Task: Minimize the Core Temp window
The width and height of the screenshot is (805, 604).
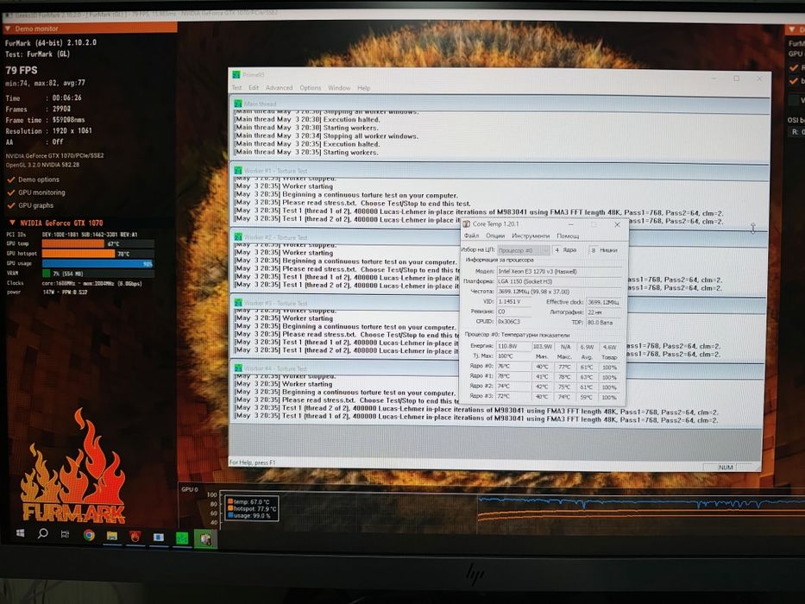Action: pyautogui.click(x=570, y=224)
